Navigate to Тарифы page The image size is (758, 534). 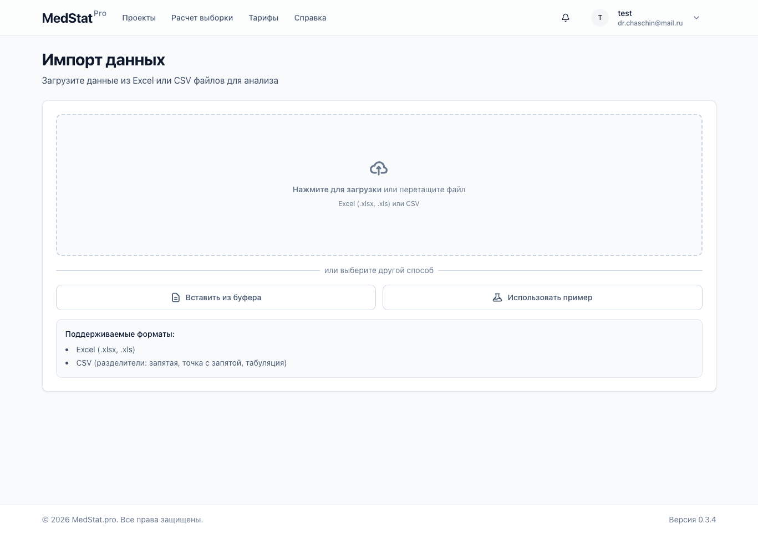coord(263,18)
